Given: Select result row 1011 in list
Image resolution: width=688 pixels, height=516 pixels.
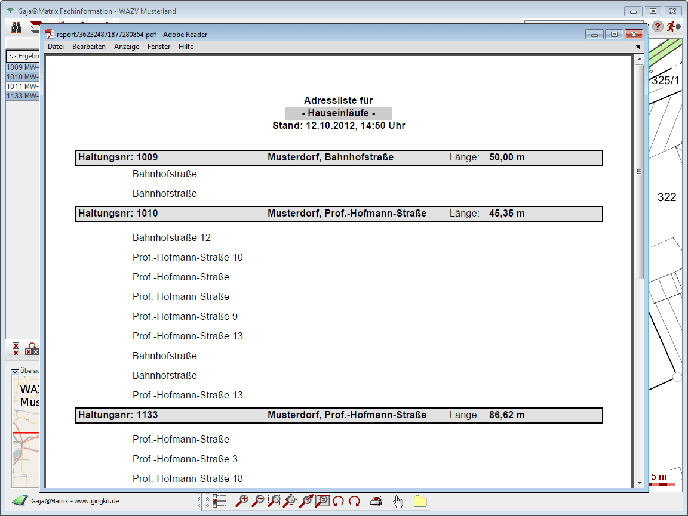Looking at the screenshot, I should [22, 86].
